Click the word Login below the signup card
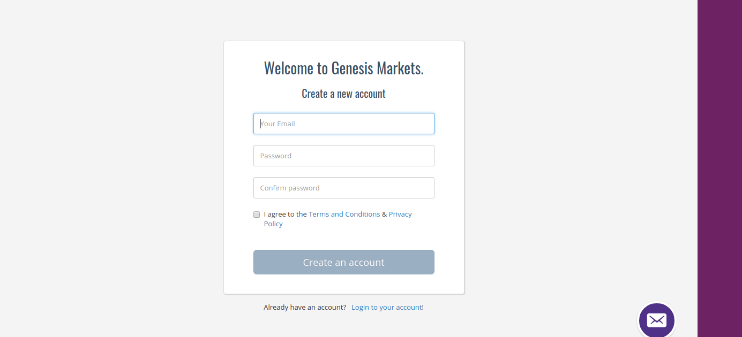This screenshot has width=742, height=337. [360, 307]
